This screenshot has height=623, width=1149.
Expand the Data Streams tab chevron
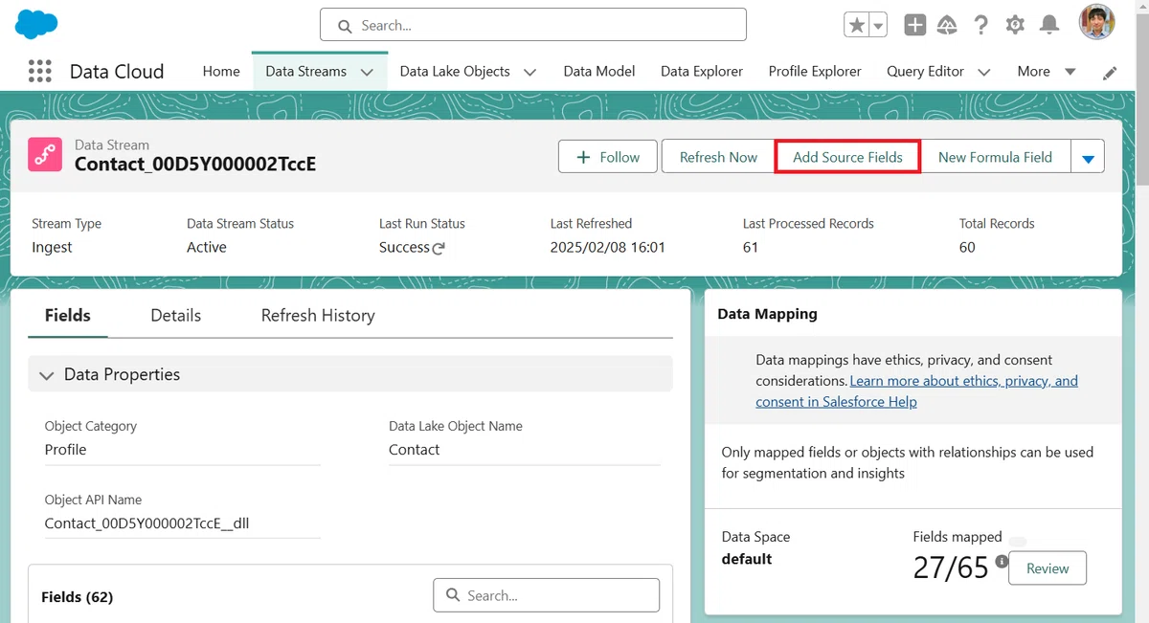click(x=367, y=72)
